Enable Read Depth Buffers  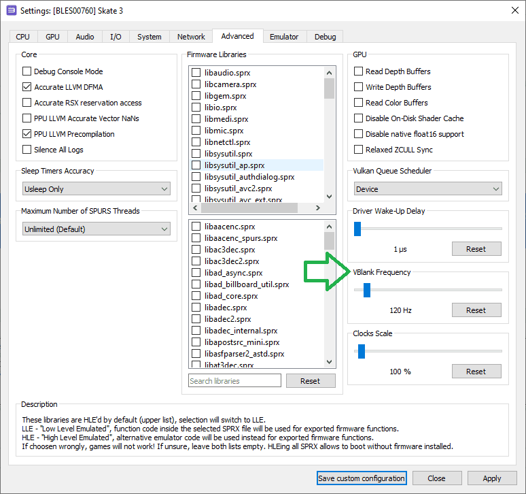pyautogui.click(x=359, y=71)
